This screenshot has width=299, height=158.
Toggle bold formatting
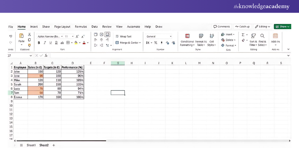(x=39, y=43)
